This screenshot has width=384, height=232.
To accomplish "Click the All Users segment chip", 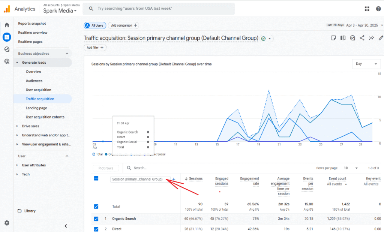I will click(95, 25).
